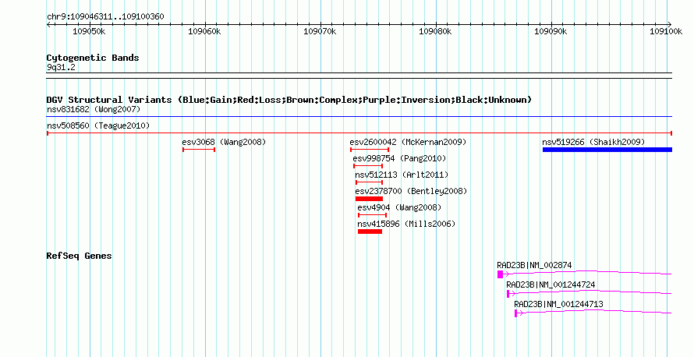
Task: Click the esv998754 red loss bar
Action: [x=368, y=166]
